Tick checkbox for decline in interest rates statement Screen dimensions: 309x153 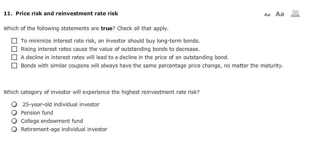coord(14,57)
